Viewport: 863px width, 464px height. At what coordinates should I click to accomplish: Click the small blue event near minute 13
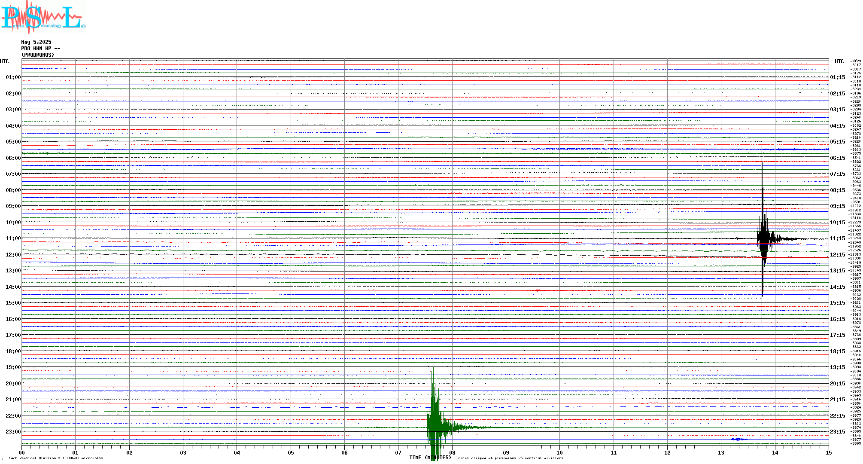point(738,439)
